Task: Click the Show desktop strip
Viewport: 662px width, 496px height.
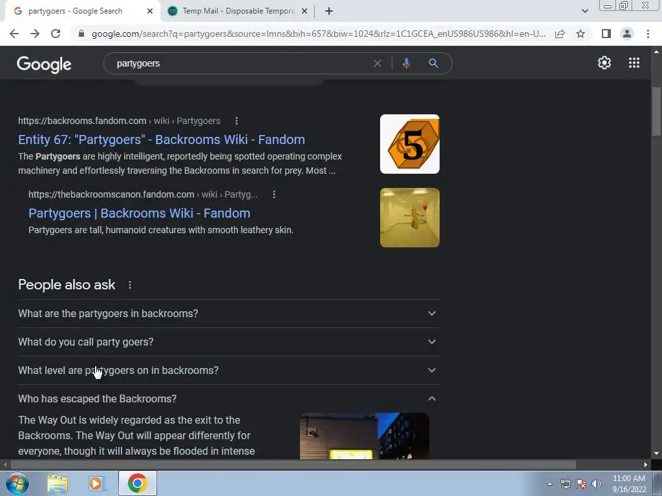Action: pos(657,483)
